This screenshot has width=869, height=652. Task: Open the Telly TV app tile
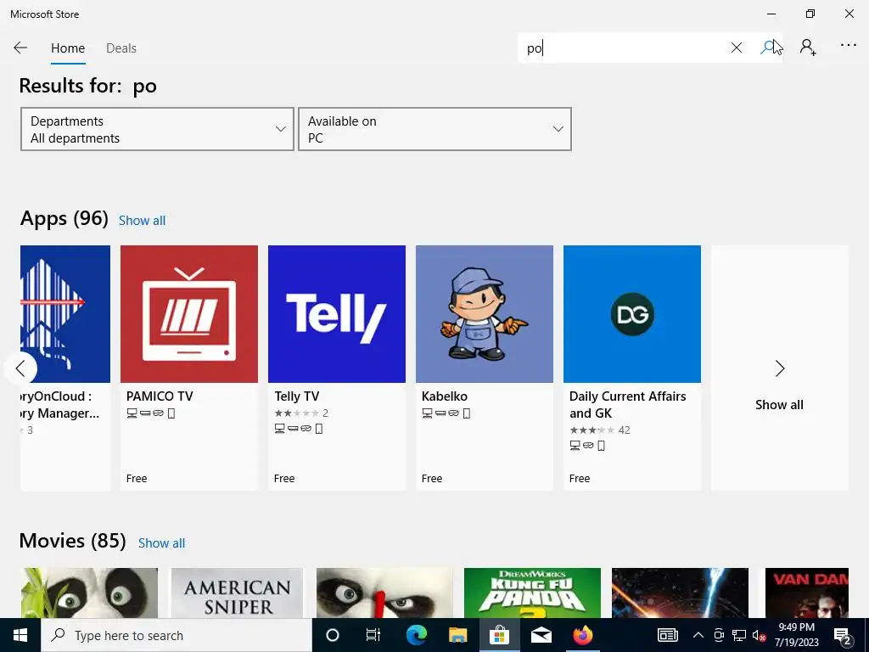click(336, 368)
